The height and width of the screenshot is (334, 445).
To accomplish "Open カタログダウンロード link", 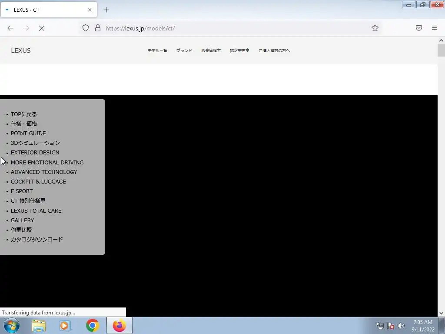I will [37, 240].
